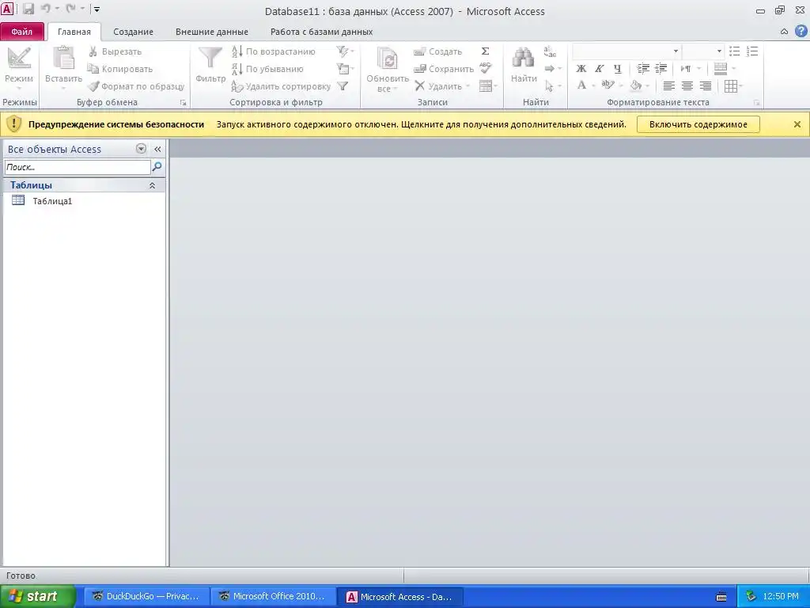Click Вырезать scissors command
Screen dimensions: 810x608
[x=114, y=51]
